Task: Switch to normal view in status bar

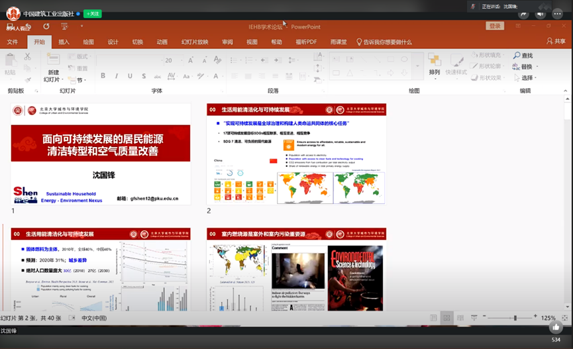Action: pyautogui.click(x=433, y=319)
